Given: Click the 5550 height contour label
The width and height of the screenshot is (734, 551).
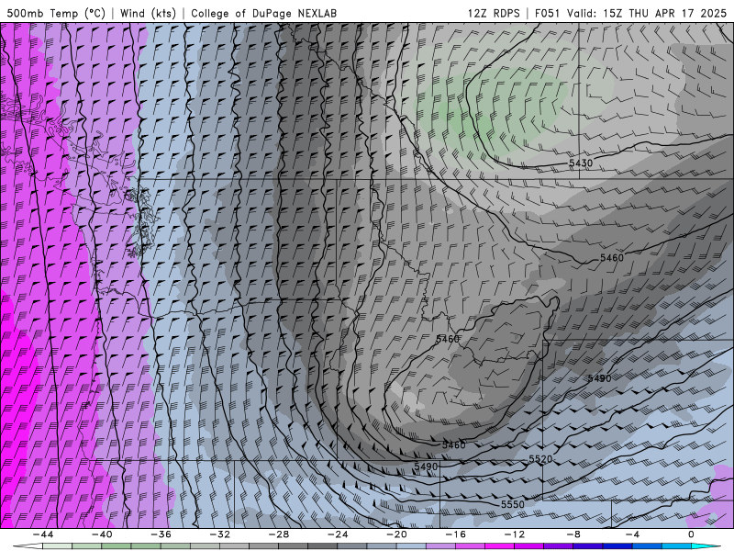Looking at the screenshot, I should pos(513,504).
